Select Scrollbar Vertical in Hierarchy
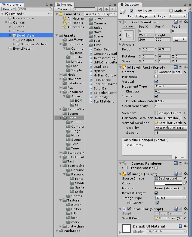 pos(34,44)
